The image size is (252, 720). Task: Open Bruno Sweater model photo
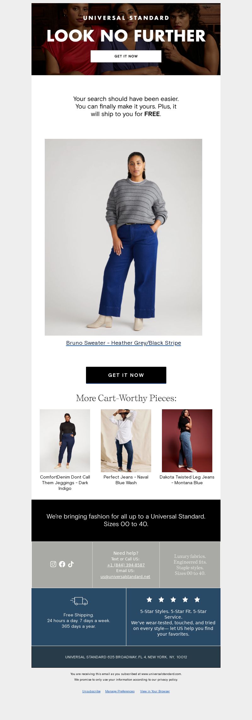coord(123,237)
